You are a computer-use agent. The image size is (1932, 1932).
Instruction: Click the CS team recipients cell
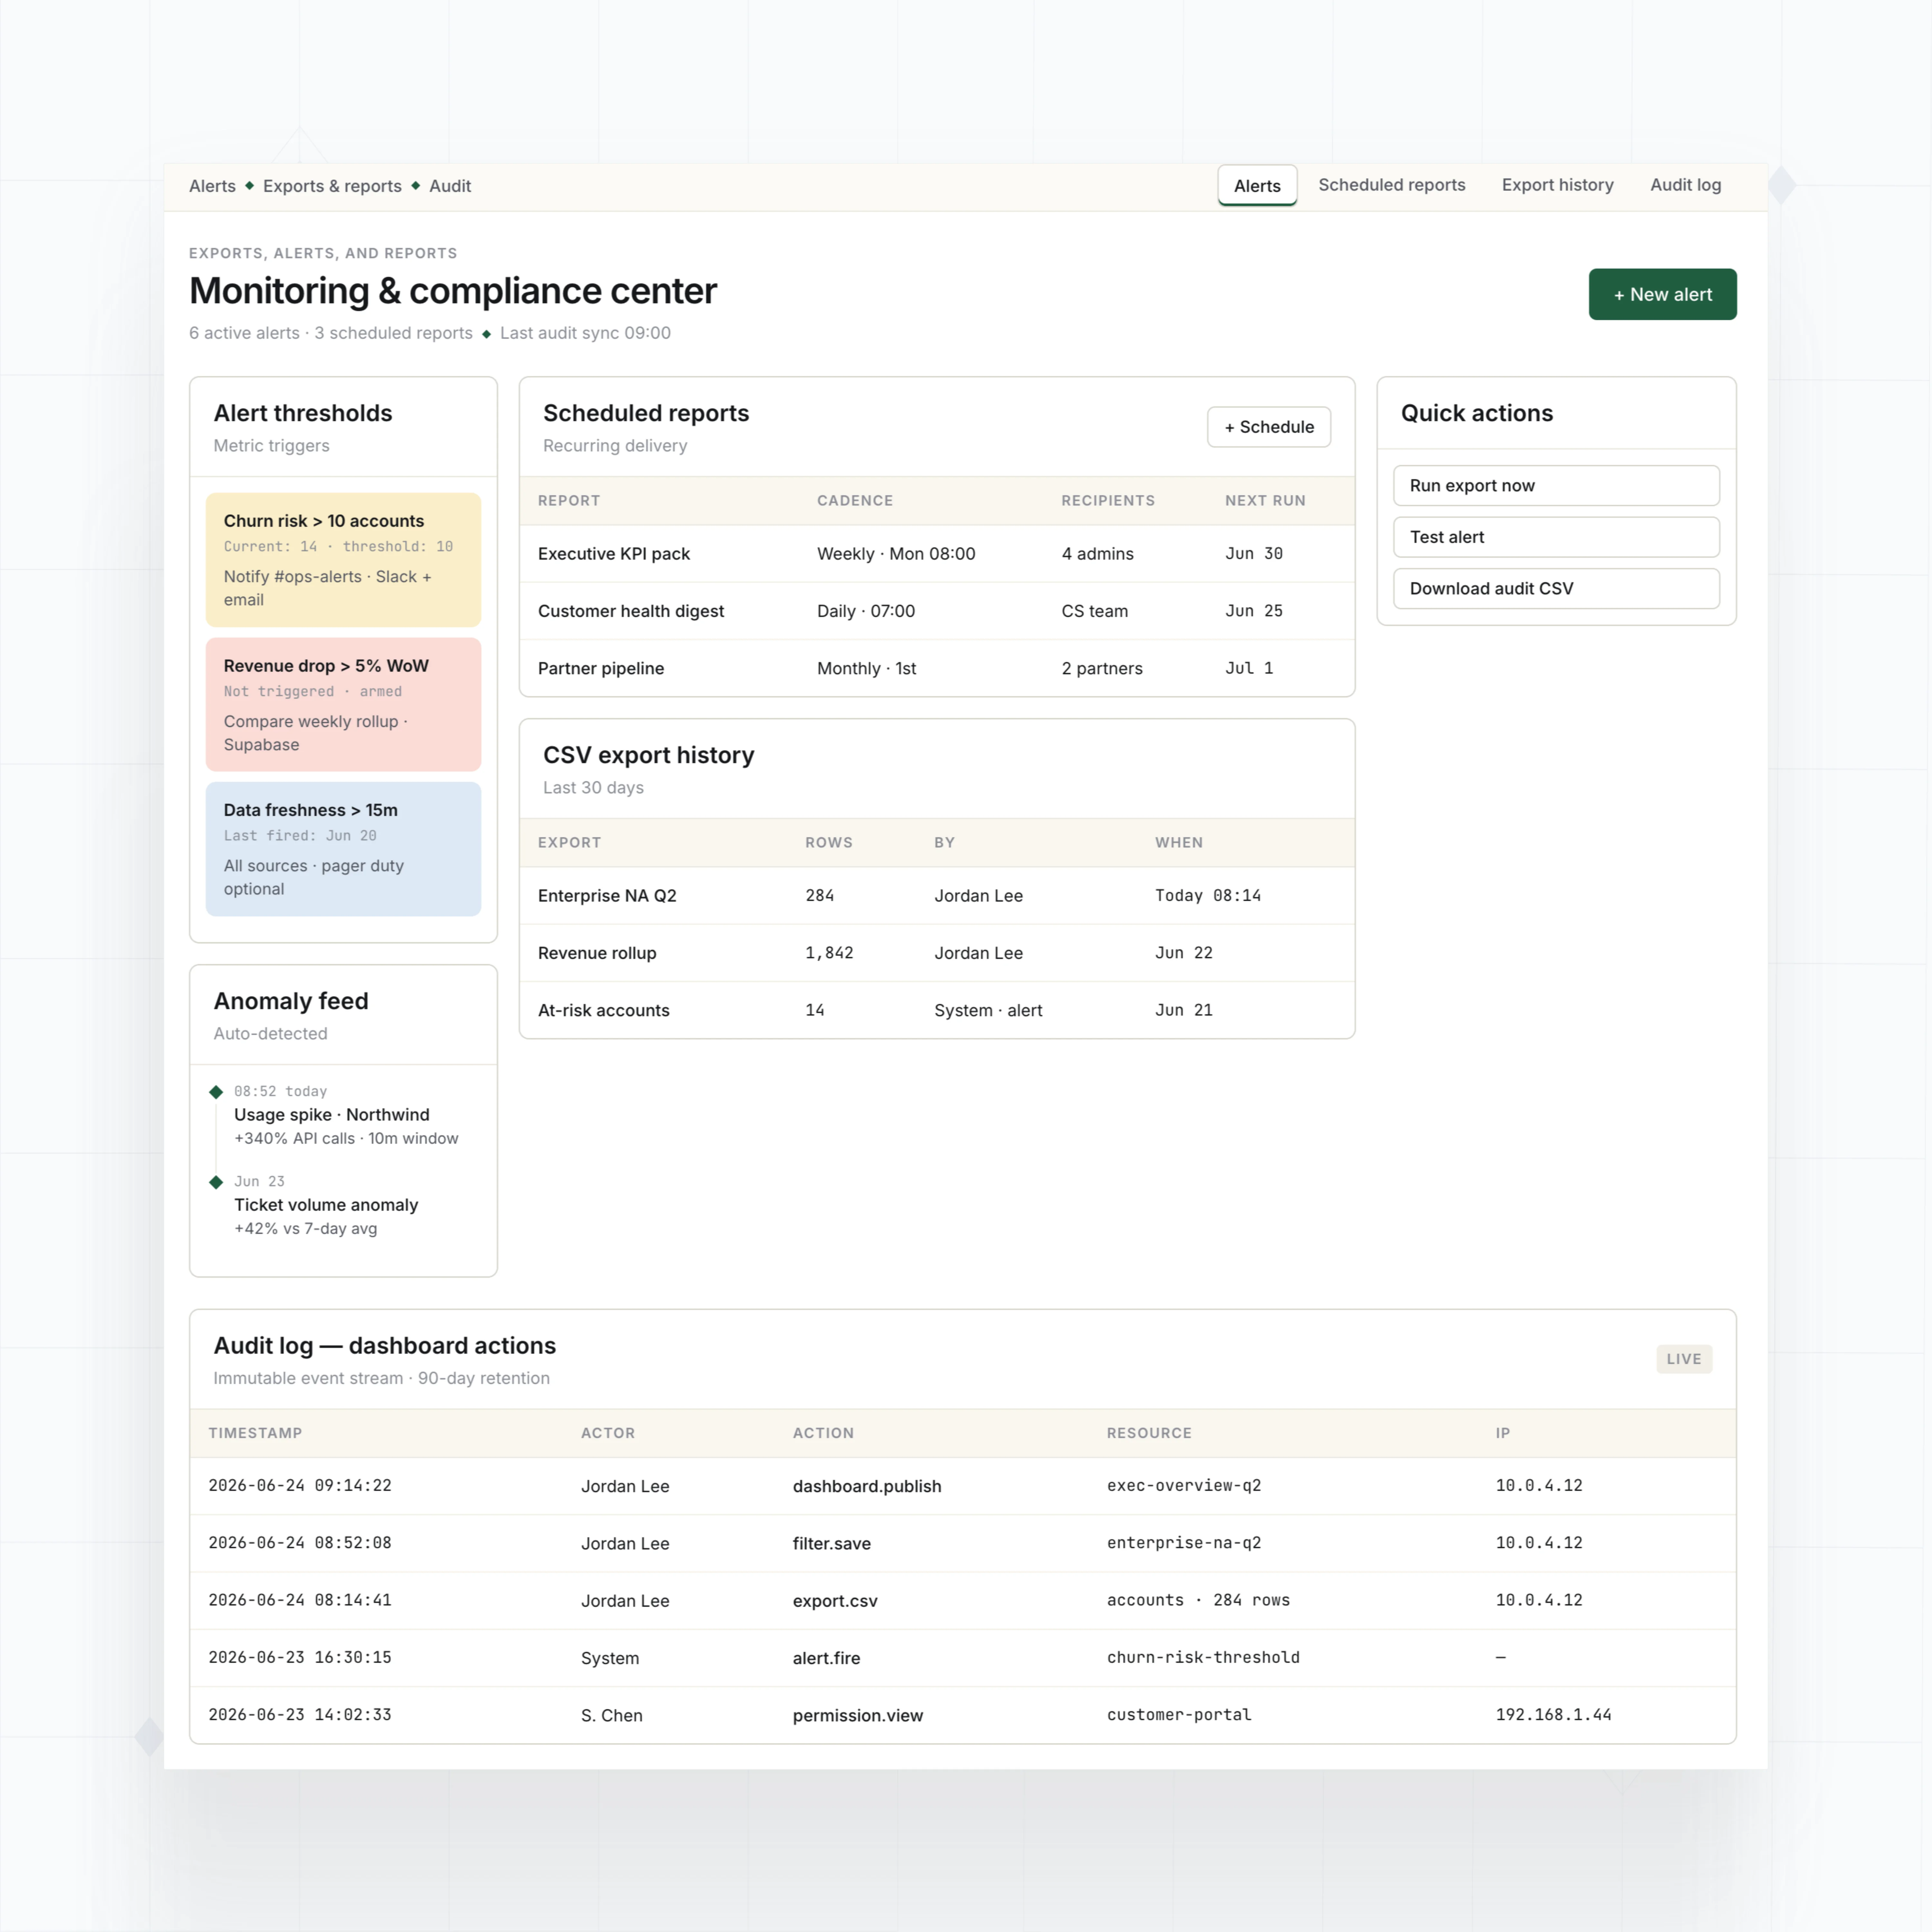click(x=1095, y=611)
